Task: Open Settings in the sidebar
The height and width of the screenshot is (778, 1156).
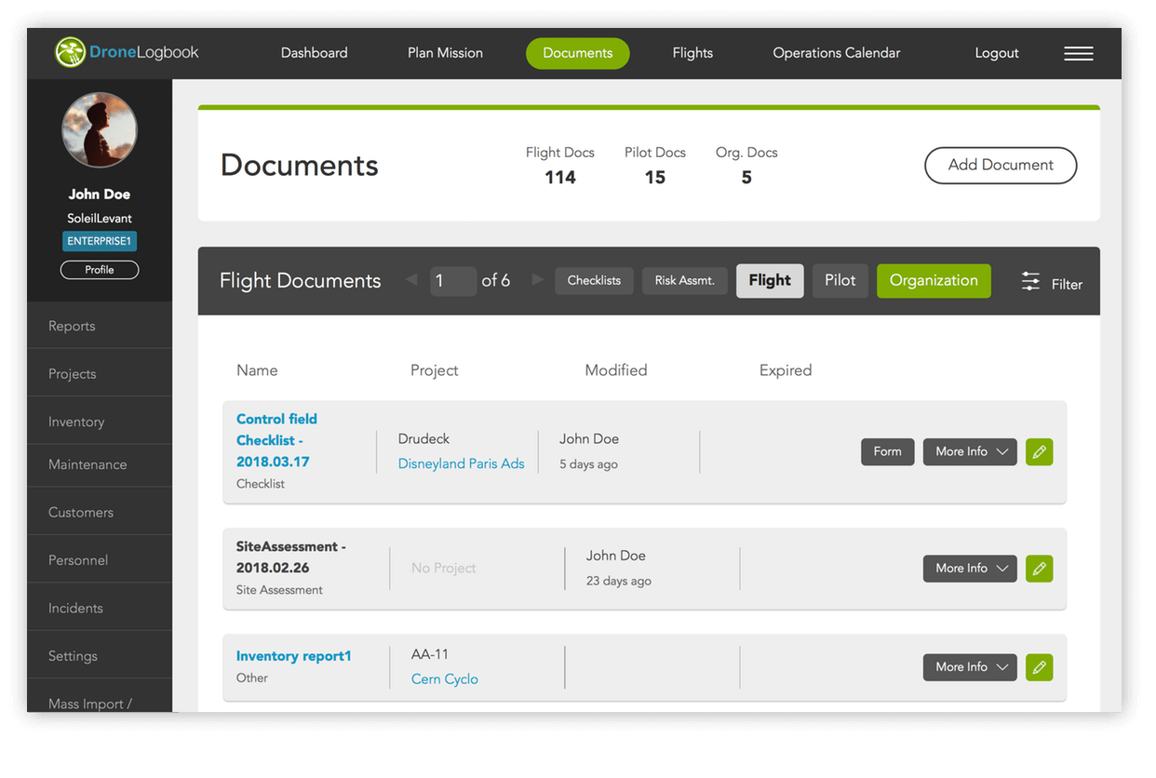Action: coord(100,656)
